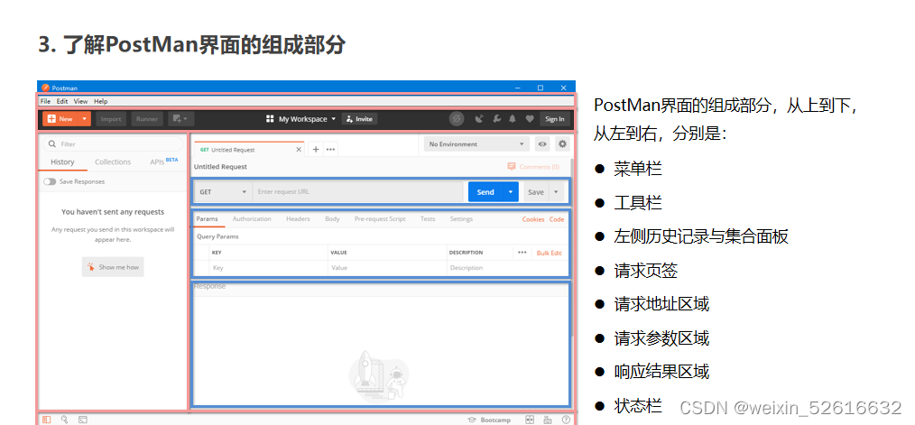Open the satellite capture requests icon
The width and height of the screenshot is (915, 425).
(479, 118)
